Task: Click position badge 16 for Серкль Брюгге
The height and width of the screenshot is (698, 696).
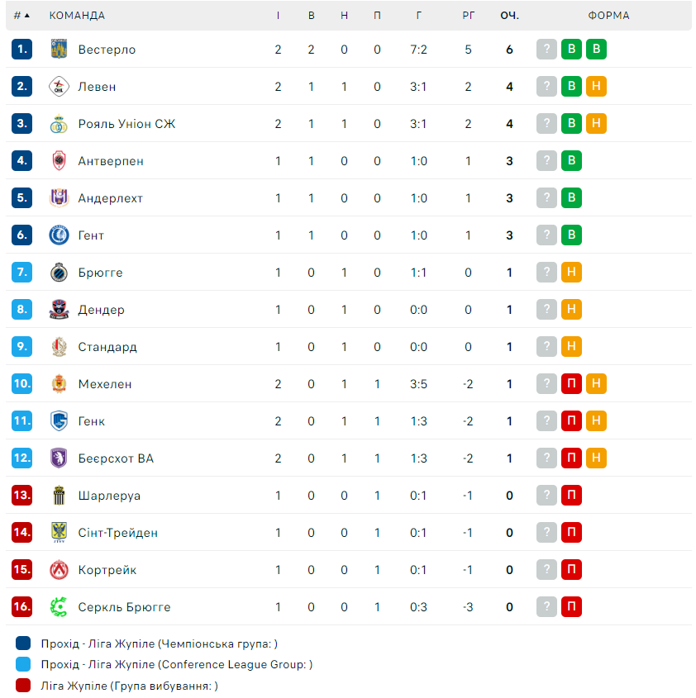Action: pos(21,607)
